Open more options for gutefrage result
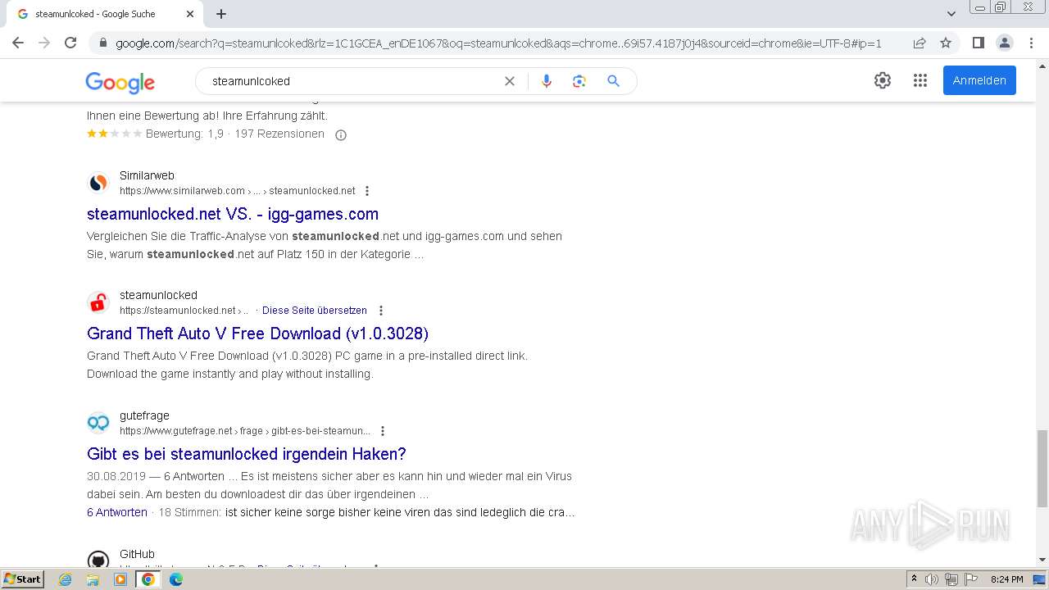This screenshot has height=590, width=1049. click(x=383, y=431)
